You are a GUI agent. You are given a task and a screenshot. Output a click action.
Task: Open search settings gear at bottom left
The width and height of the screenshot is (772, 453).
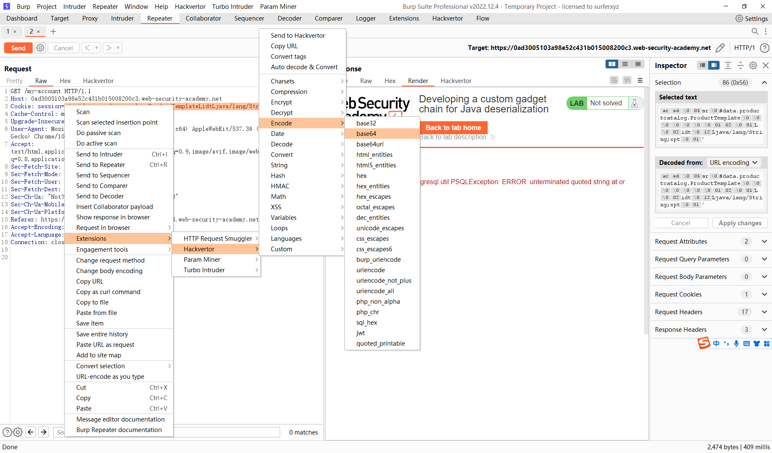point(18,432)
